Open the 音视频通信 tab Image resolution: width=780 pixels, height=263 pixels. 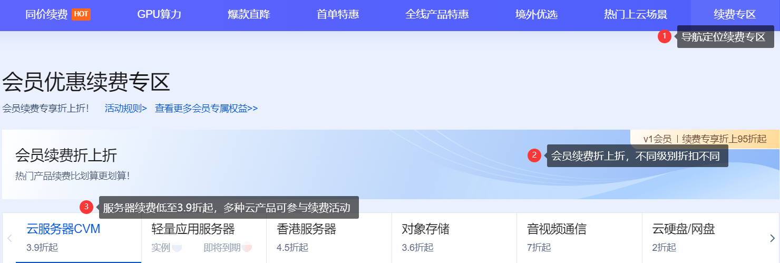(579, 237)
